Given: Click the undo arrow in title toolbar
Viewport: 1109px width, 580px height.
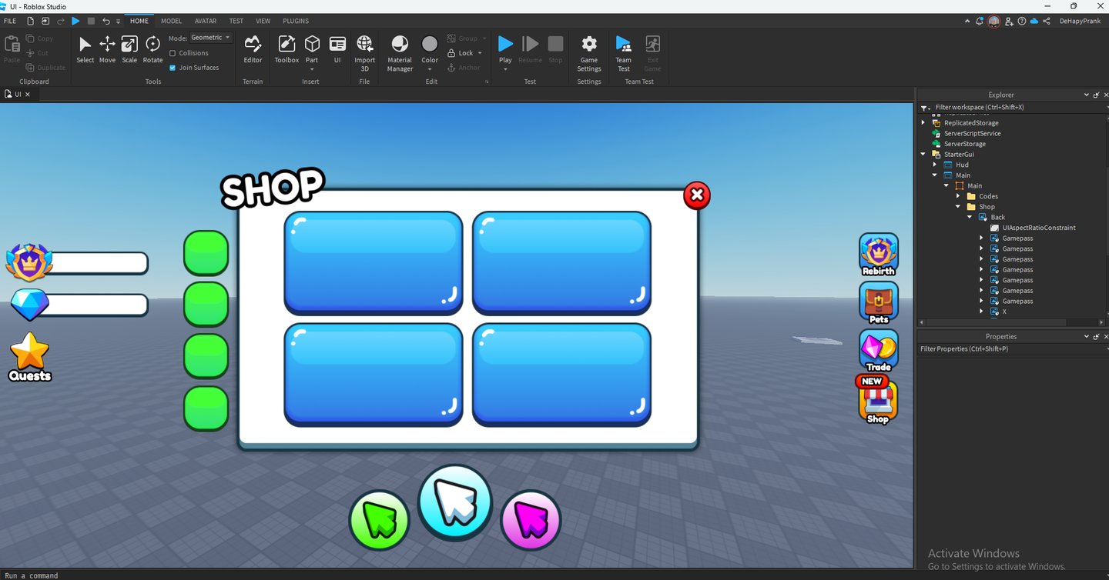Looking at the screenshot, I should [x=106, y=21].
